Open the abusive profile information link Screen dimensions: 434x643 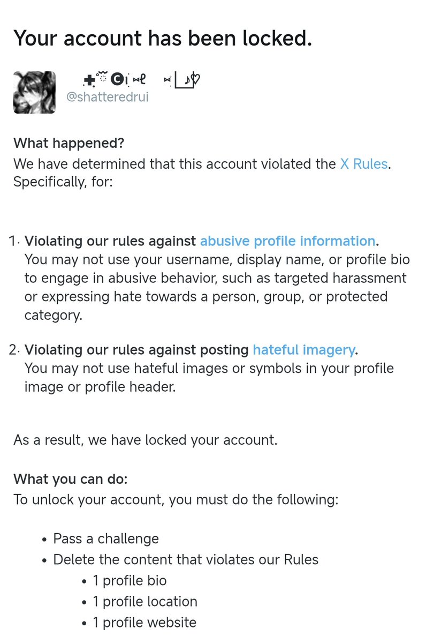pos(287,241)
